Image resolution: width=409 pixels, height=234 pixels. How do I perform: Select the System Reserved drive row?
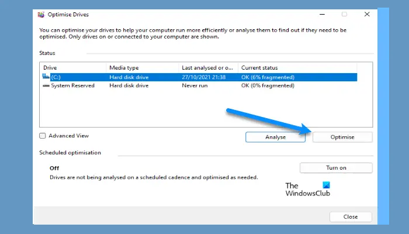tap(200, 85)
